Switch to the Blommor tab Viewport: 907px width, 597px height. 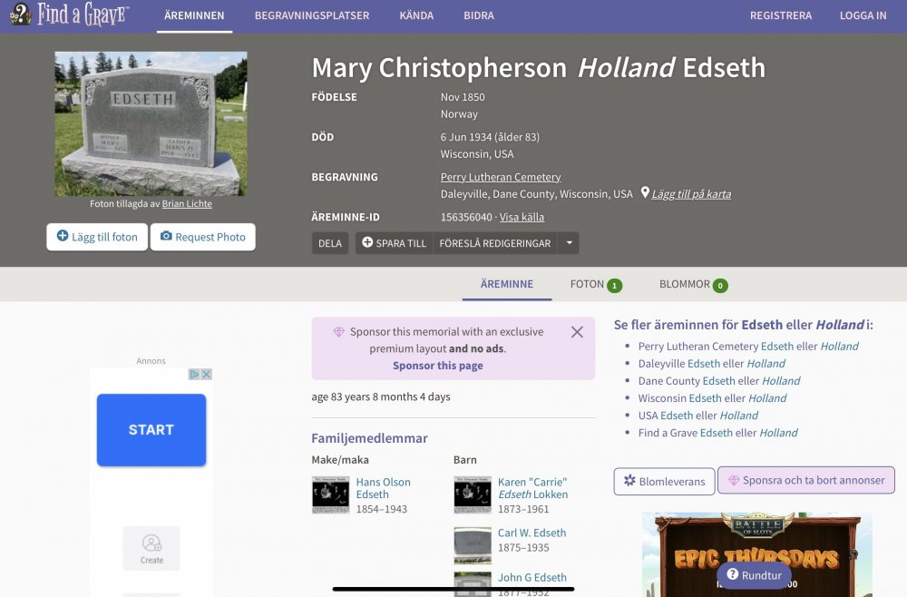pos(693,285)
